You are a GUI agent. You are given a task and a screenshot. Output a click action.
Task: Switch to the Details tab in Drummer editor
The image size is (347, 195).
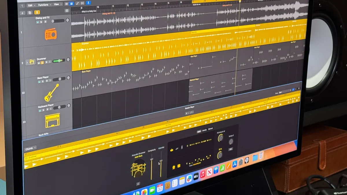point(204,130)
